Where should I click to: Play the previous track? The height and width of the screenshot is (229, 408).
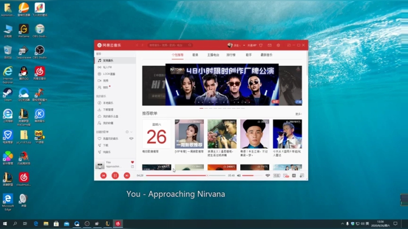103,176
